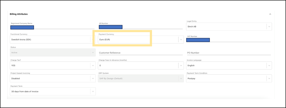Viewport: 286px width, 108px height.
Task: Click the Charge Fees In Advance chevron
Action: pyautogui.click(x=181, y=66)
